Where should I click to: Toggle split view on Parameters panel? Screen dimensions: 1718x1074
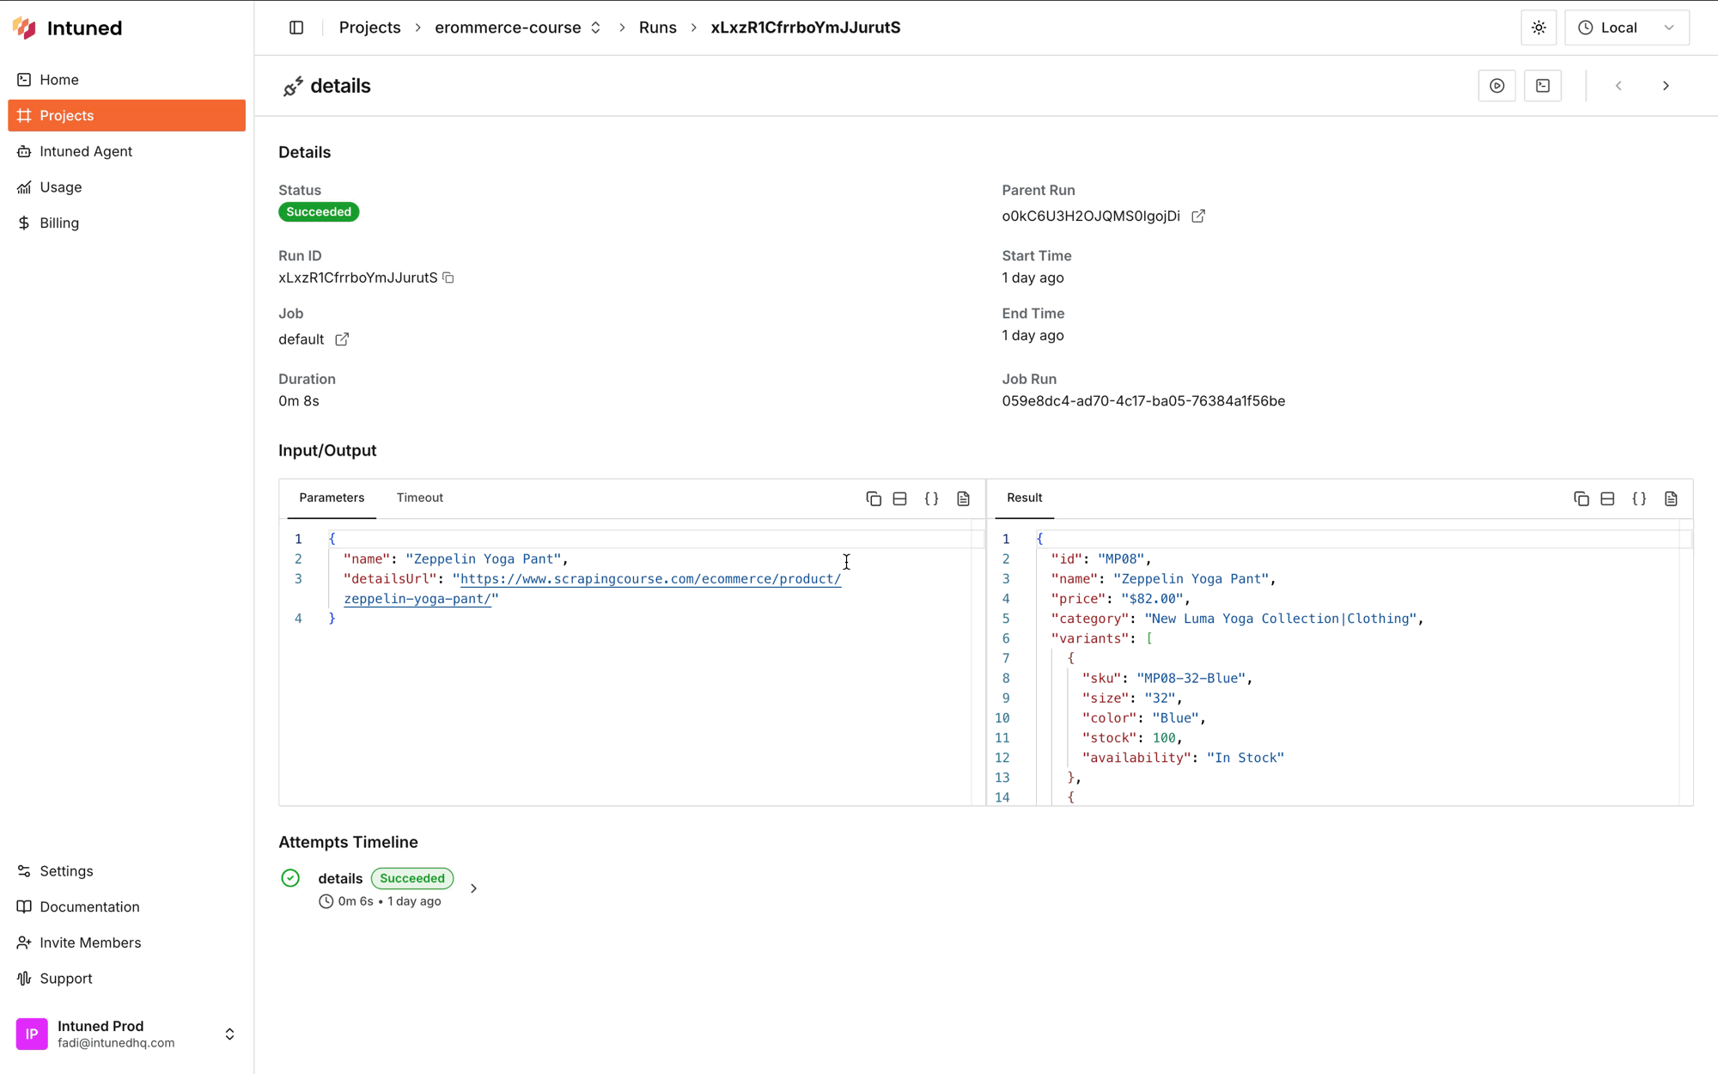(x=899, y=498)
